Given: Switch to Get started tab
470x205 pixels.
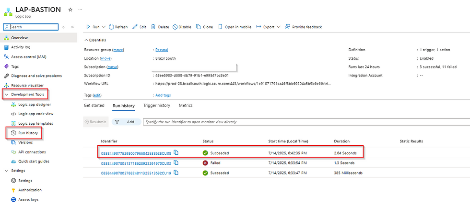Looking at the screenshot, I should pos(94,106).
